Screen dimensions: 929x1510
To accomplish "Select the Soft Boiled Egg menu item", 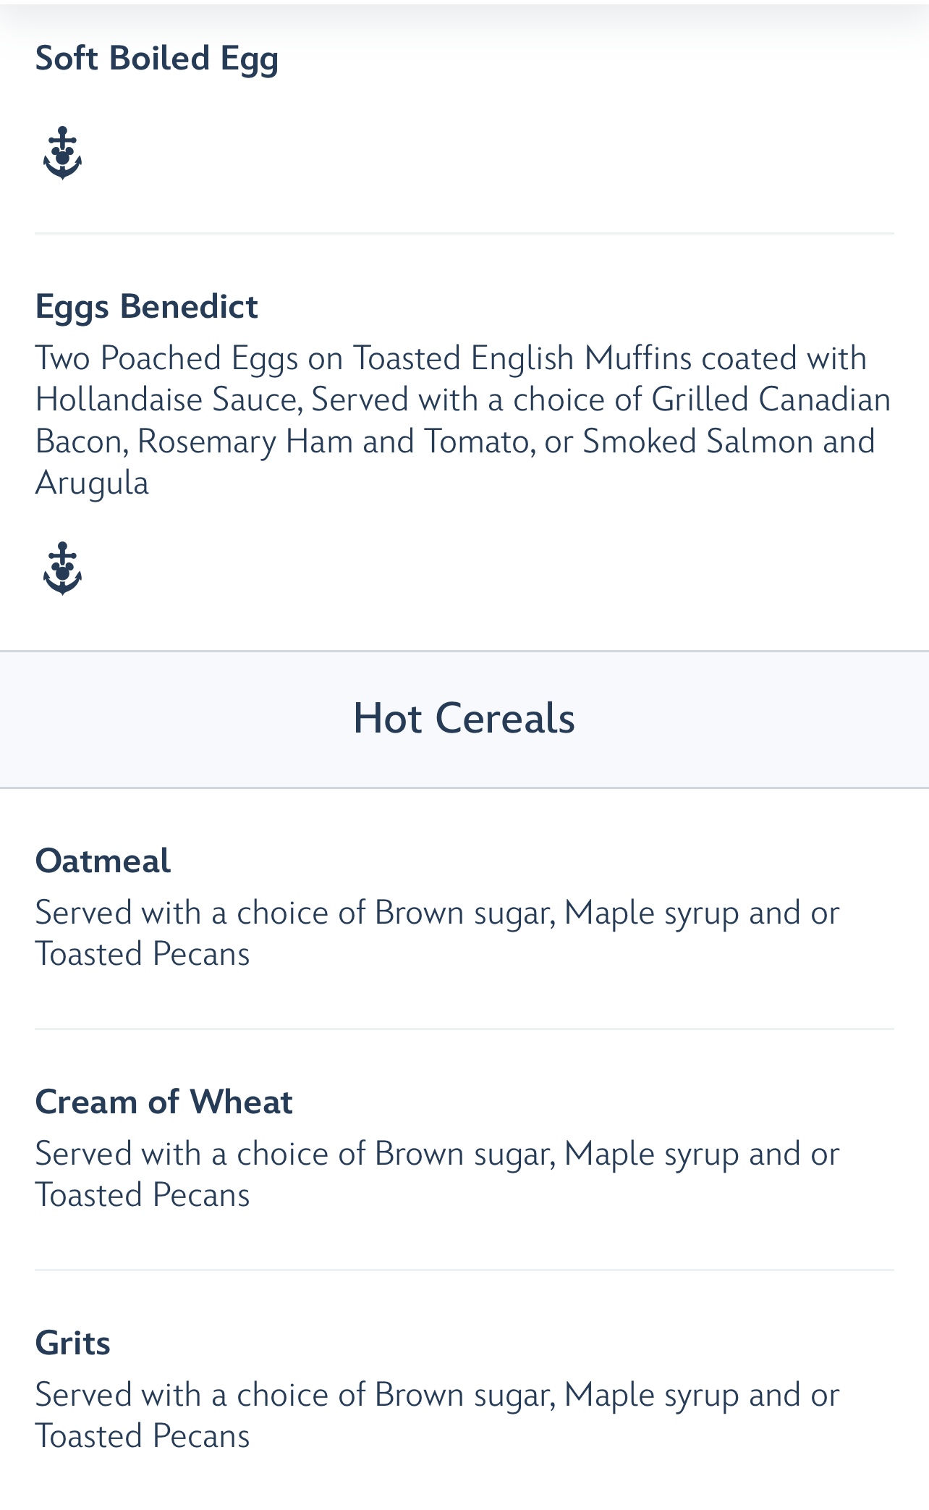I will coord(156,58).
